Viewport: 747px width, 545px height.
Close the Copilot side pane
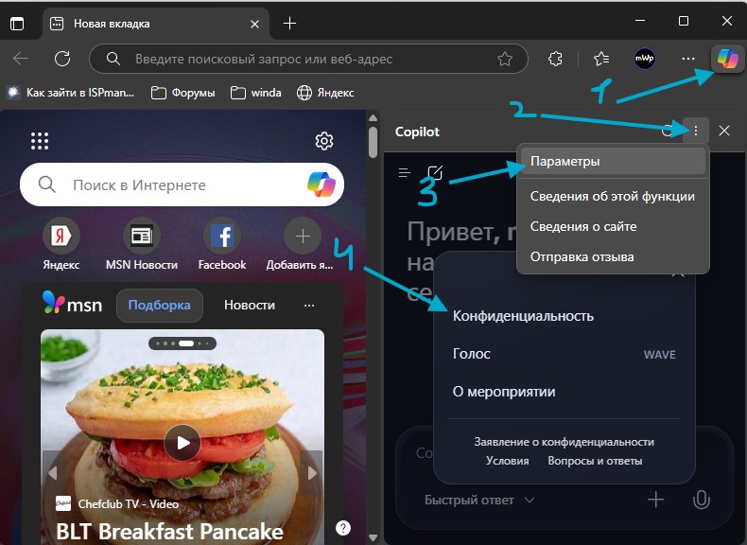click(x=724, y=131)
